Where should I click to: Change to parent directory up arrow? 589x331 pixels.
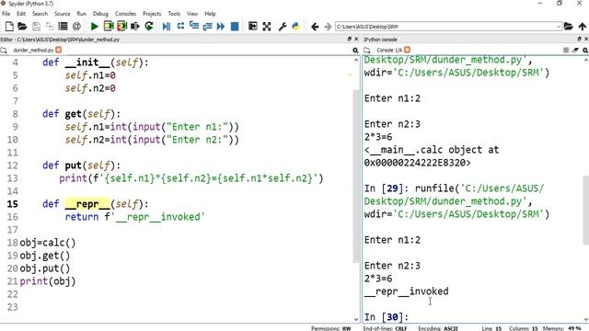pos(583,27)
